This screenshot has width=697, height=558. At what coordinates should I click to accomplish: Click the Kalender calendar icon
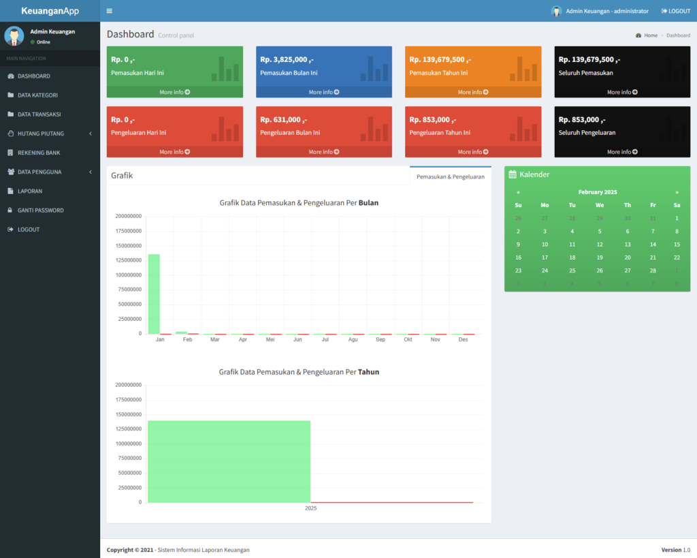pyautogui.click(x=513, y=174)
